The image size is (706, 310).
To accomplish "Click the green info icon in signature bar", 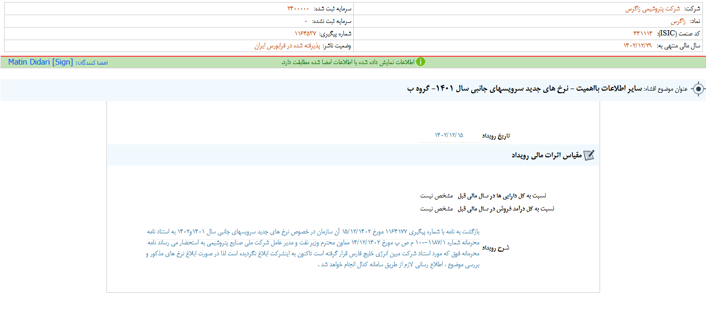I will pyautogui.click(x=421, y=62).
